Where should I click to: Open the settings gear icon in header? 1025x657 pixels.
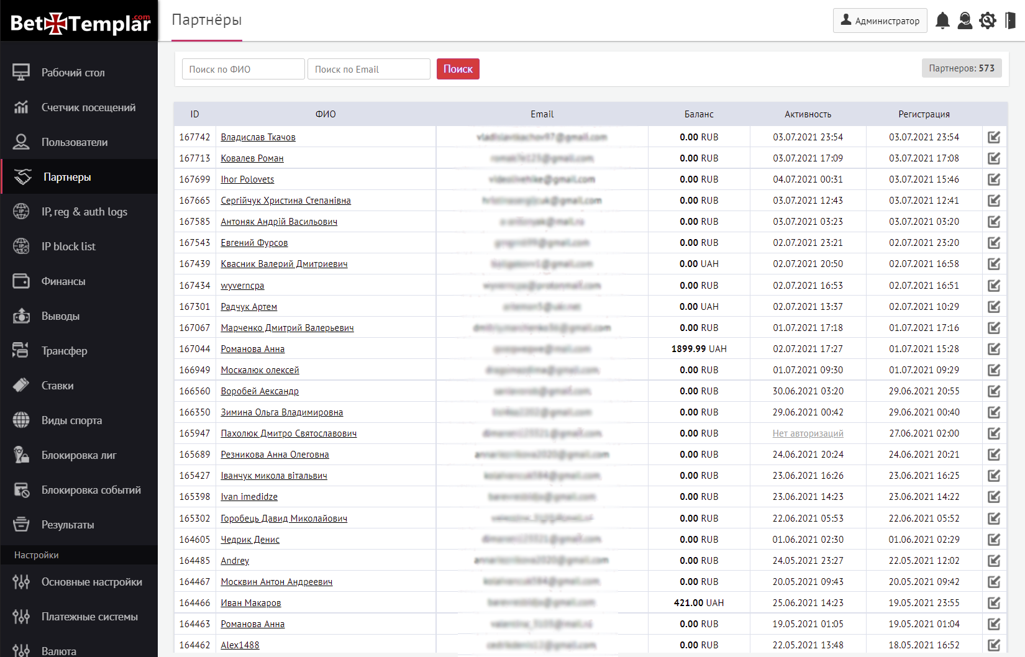[x=987, y=20]
